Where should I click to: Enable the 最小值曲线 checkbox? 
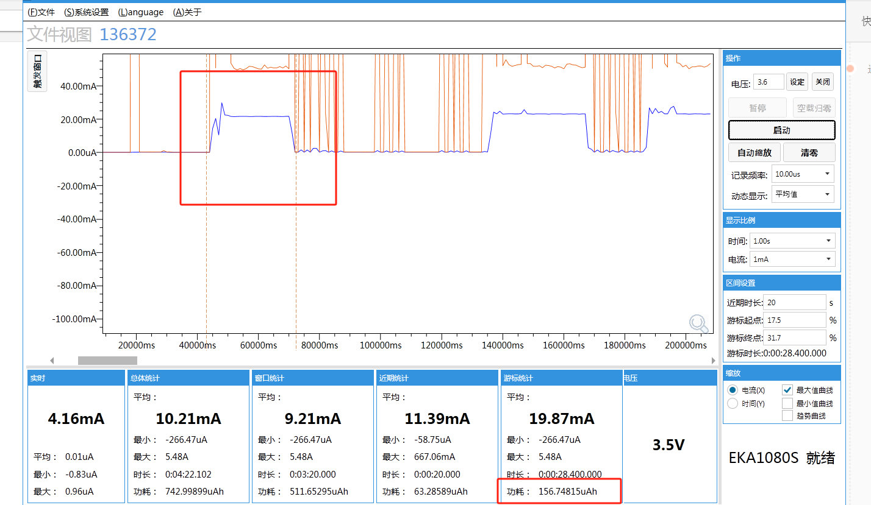pyautogui.click(x=787, y=403)
